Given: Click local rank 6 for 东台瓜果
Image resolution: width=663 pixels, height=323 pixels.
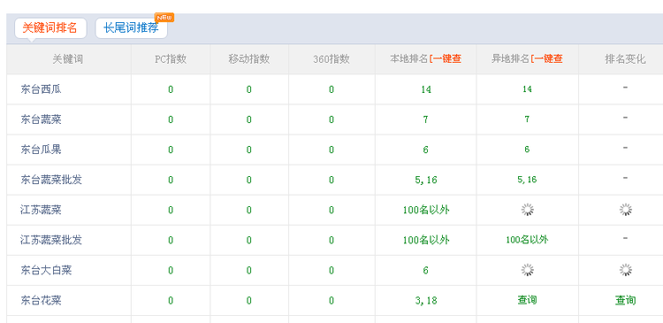Looking at the screenshot, I should tap(425, 150).
